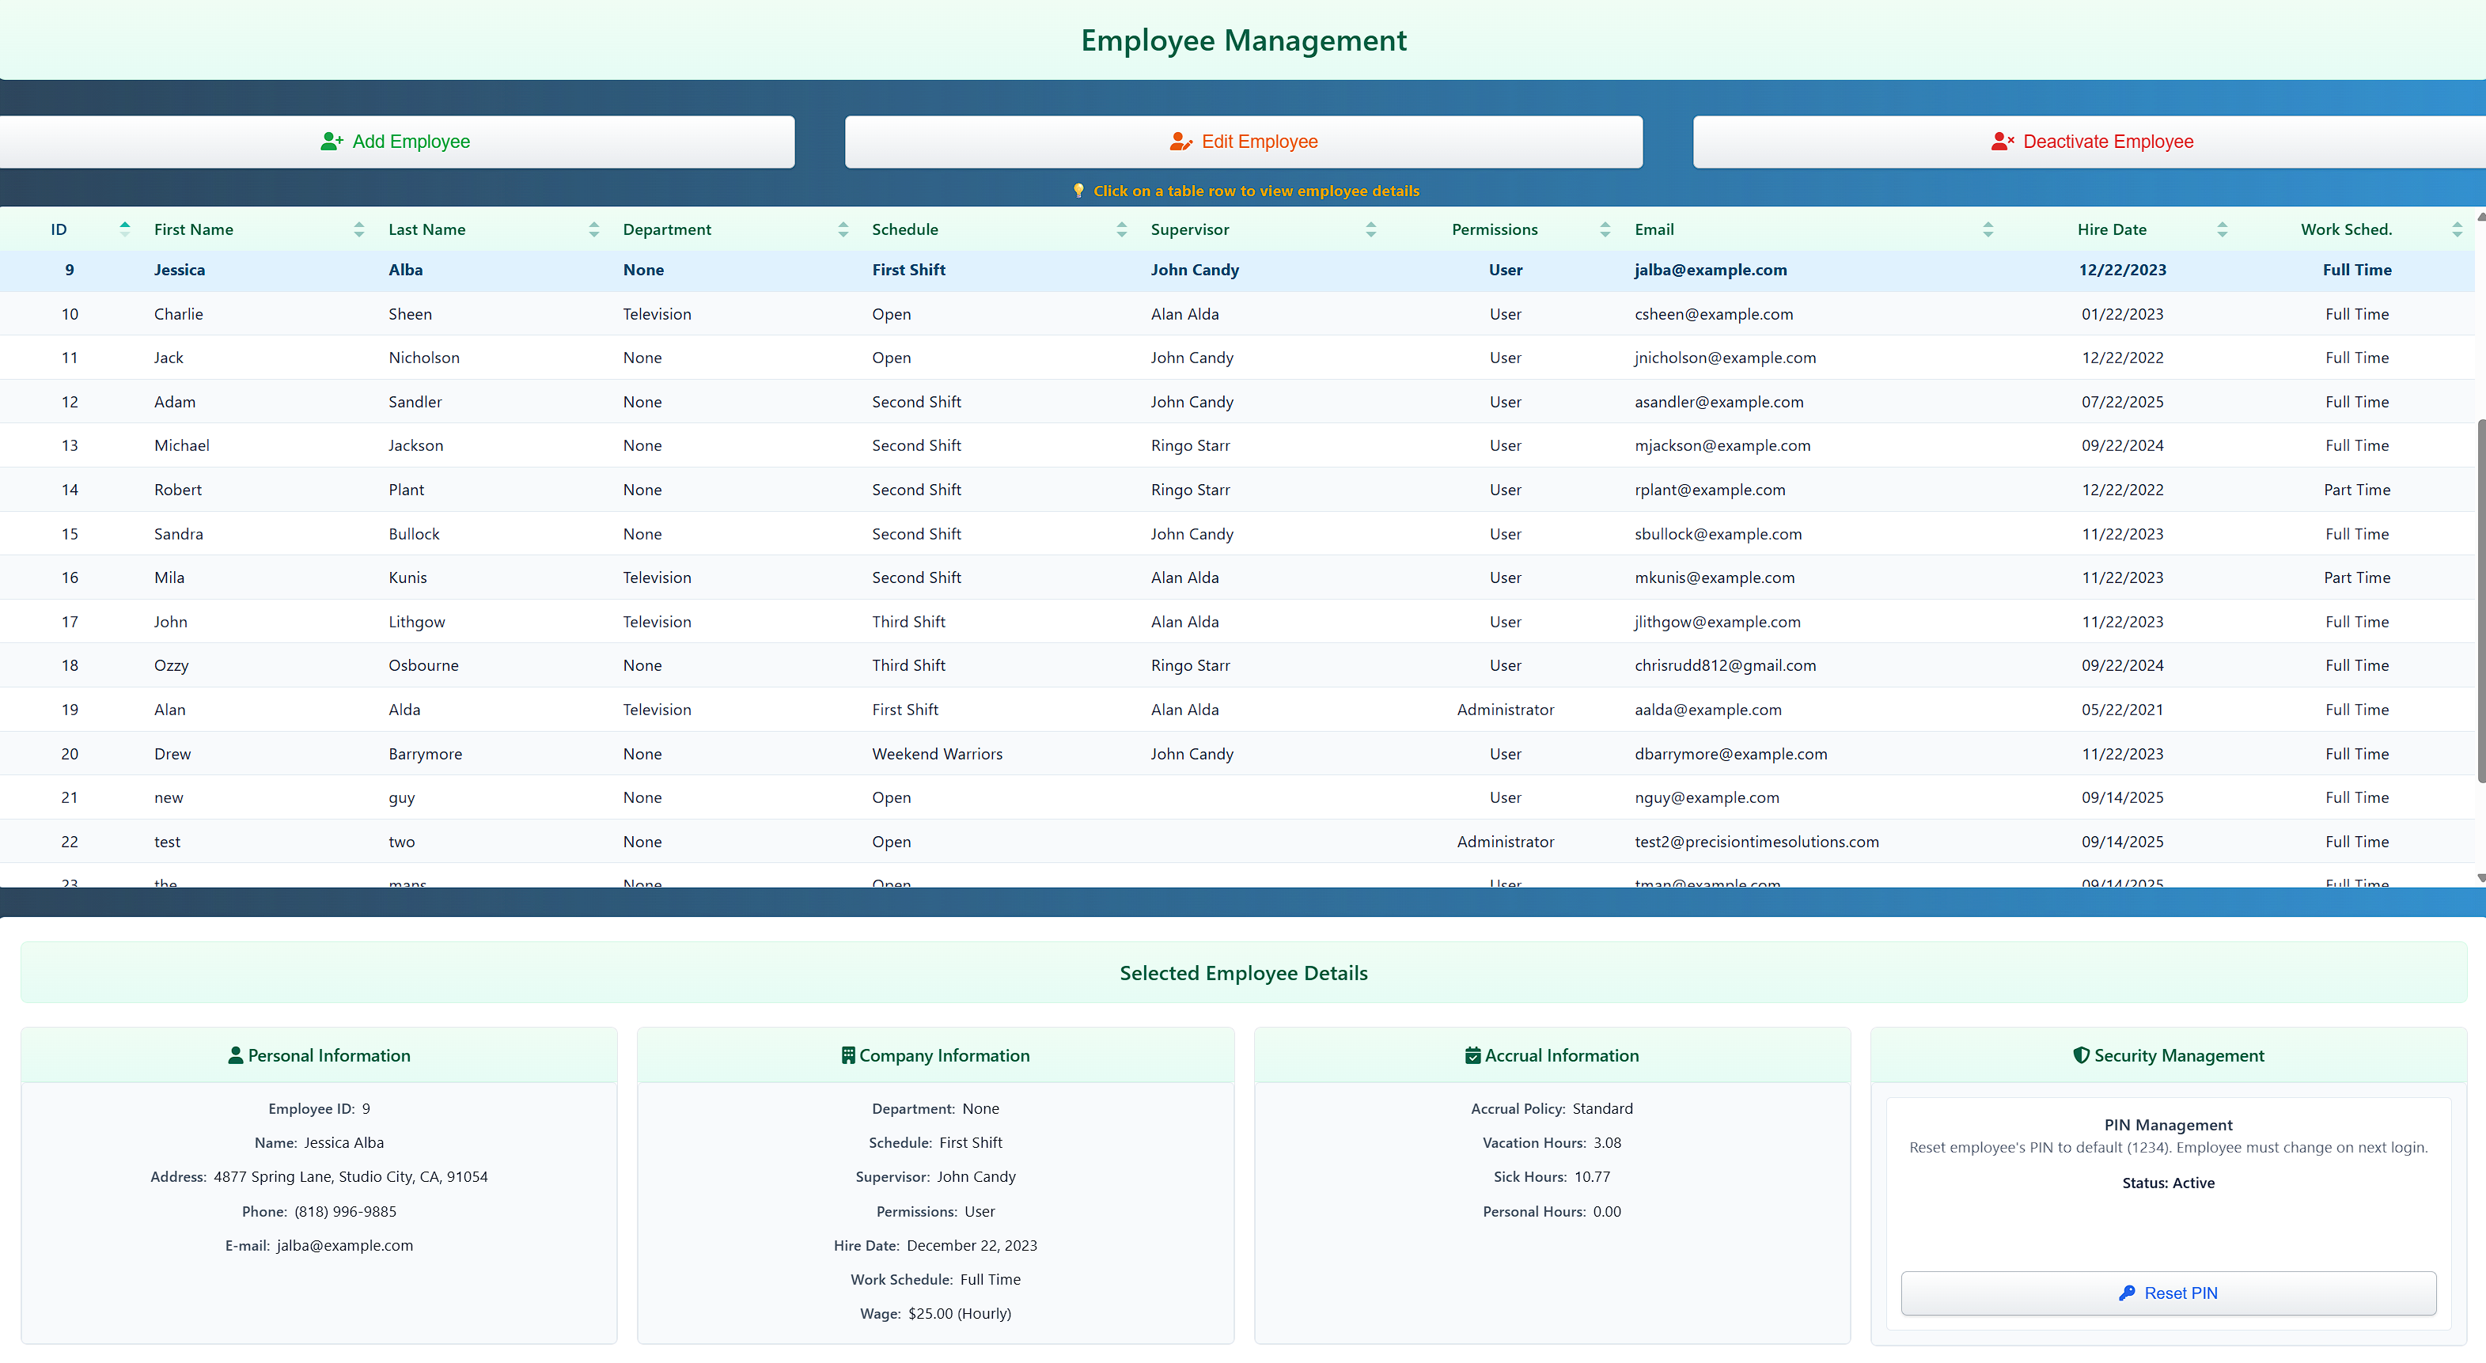Toggle sorting on the ID column
The image size is (2486, 1363).
[x=124, y=229]
